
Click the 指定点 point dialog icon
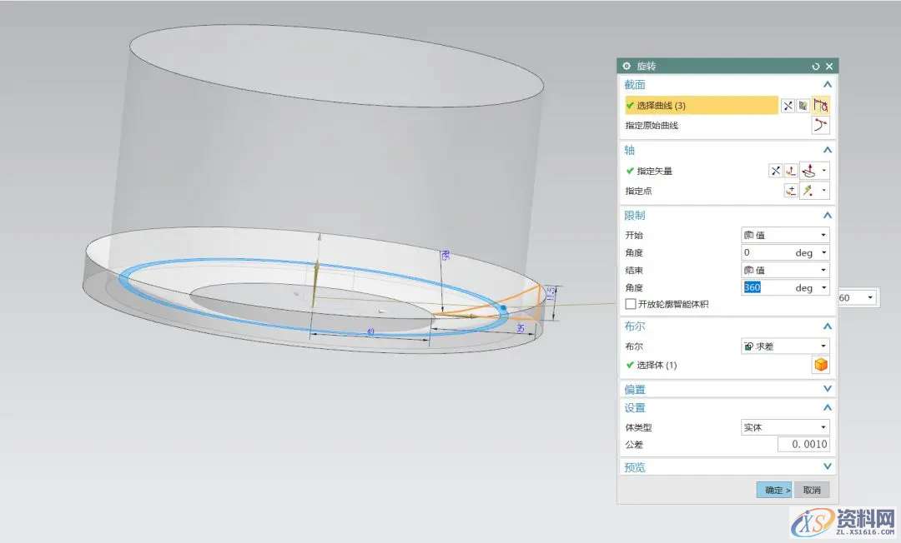(790, 191)
